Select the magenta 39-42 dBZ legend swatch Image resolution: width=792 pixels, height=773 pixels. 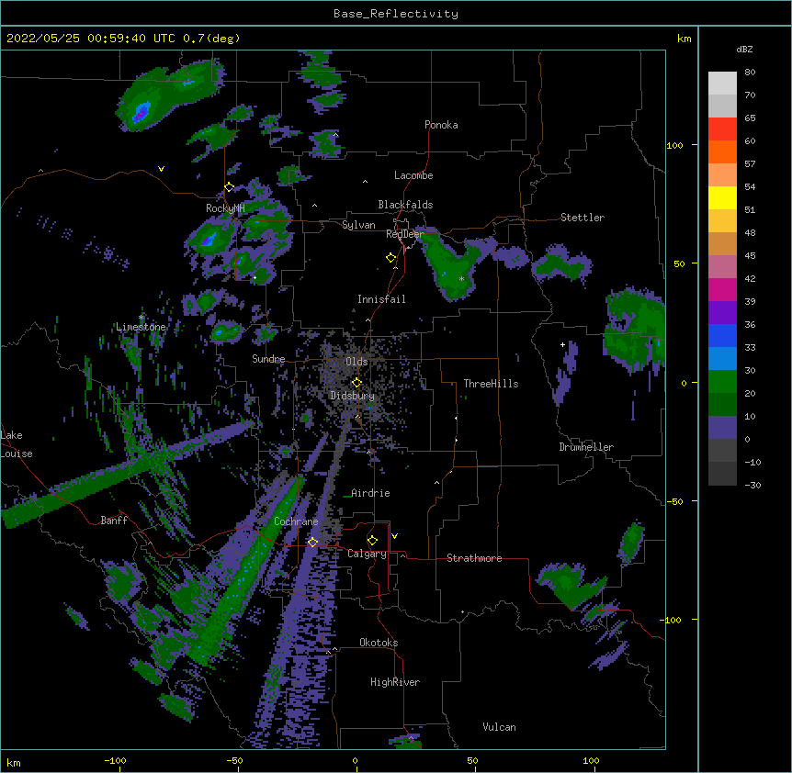722,289
